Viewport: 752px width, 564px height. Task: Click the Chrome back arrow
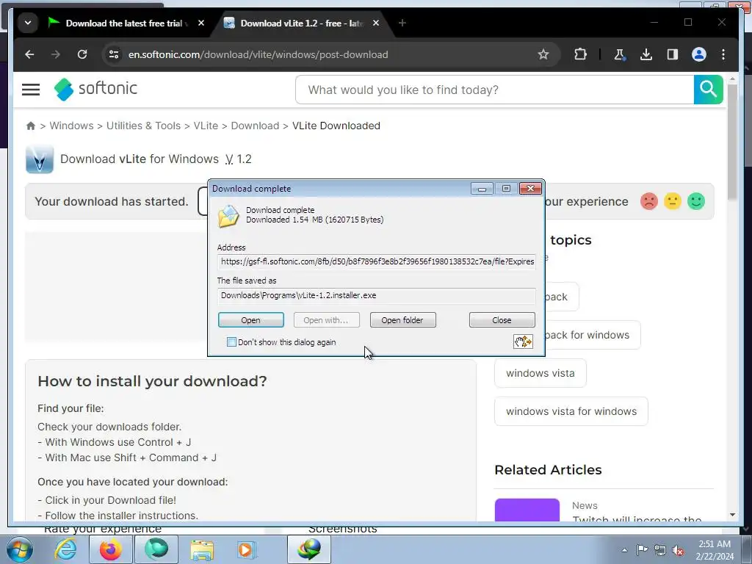pos(29,54)
